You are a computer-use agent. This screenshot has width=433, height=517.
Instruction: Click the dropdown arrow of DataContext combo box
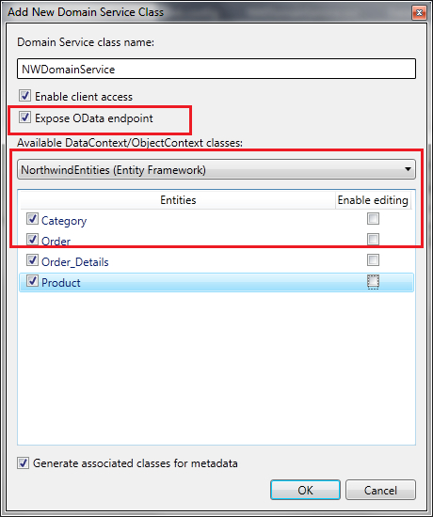click(x=408, y=169)
